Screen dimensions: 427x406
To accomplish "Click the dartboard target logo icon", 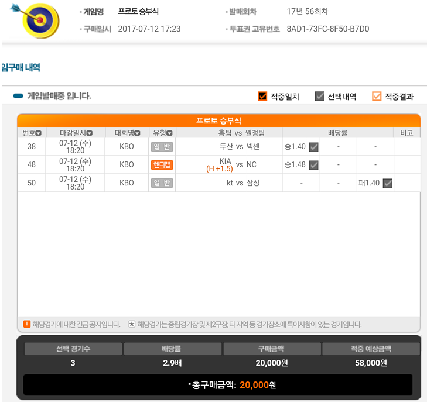I will 35,20.
